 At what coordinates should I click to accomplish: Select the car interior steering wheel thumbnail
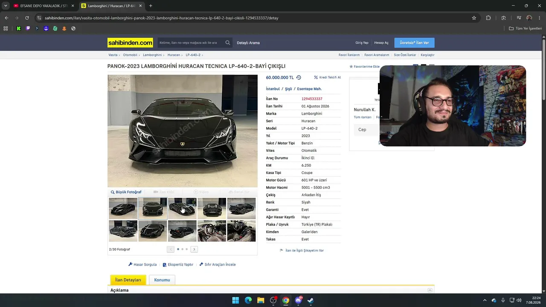pyautogui.click(x=212, y=231)
